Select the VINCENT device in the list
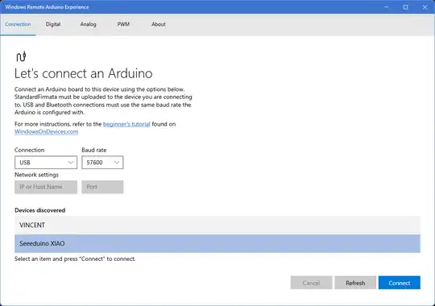 click(x=217, y=225)
